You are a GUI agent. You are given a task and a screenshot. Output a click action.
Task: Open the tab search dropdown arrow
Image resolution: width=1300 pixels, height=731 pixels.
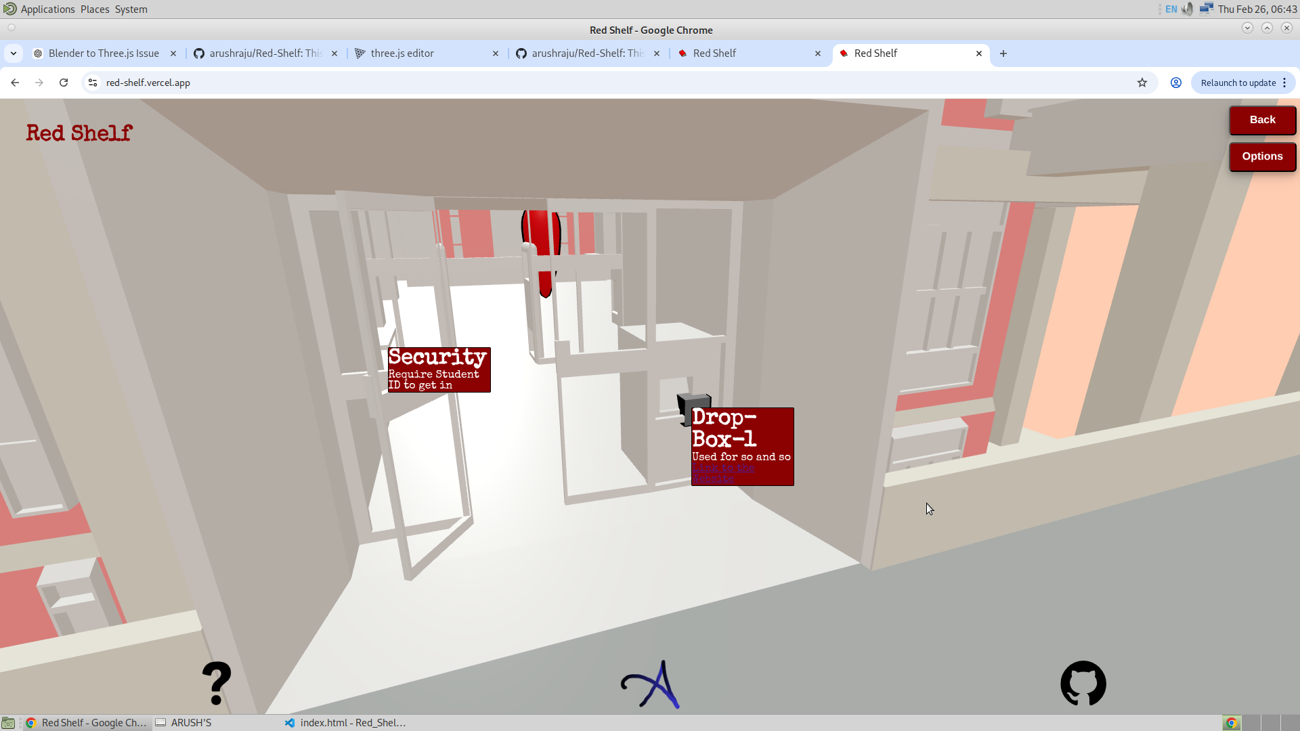point(14,53)
